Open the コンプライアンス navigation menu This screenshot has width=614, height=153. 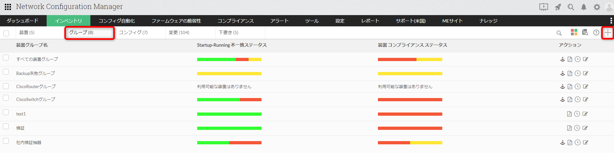point(235,21)
